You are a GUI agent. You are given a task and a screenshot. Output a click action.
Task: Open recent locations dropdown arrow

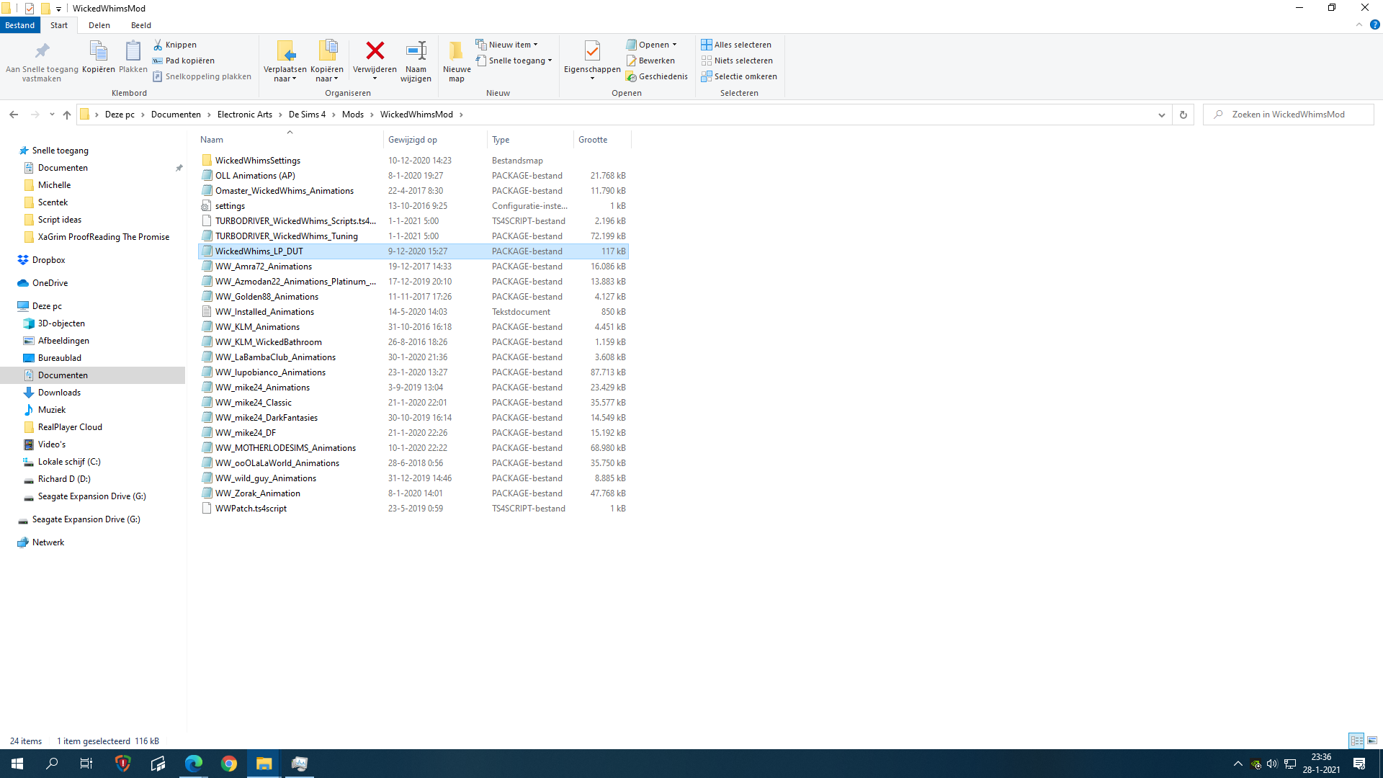pyautogui.click(x=52, y=115)
